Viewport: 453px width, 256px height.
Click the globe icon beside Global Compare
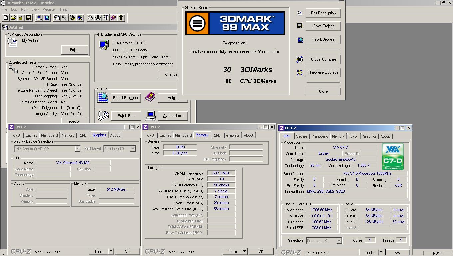coord(300,59)
